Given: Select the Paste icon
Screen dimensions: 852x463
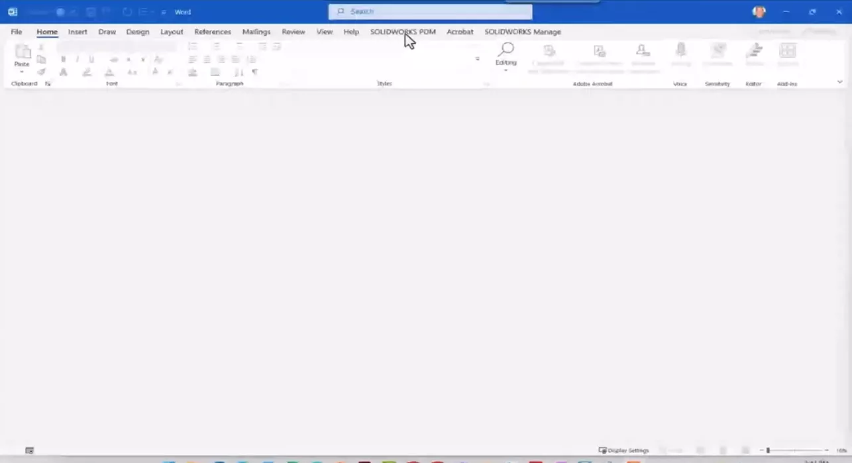Looking at the screenshot, I should [22, 53].
